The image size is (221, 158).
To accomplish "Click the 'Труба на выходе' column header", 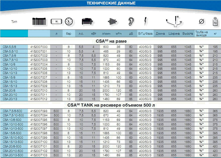I will [201, 34].
